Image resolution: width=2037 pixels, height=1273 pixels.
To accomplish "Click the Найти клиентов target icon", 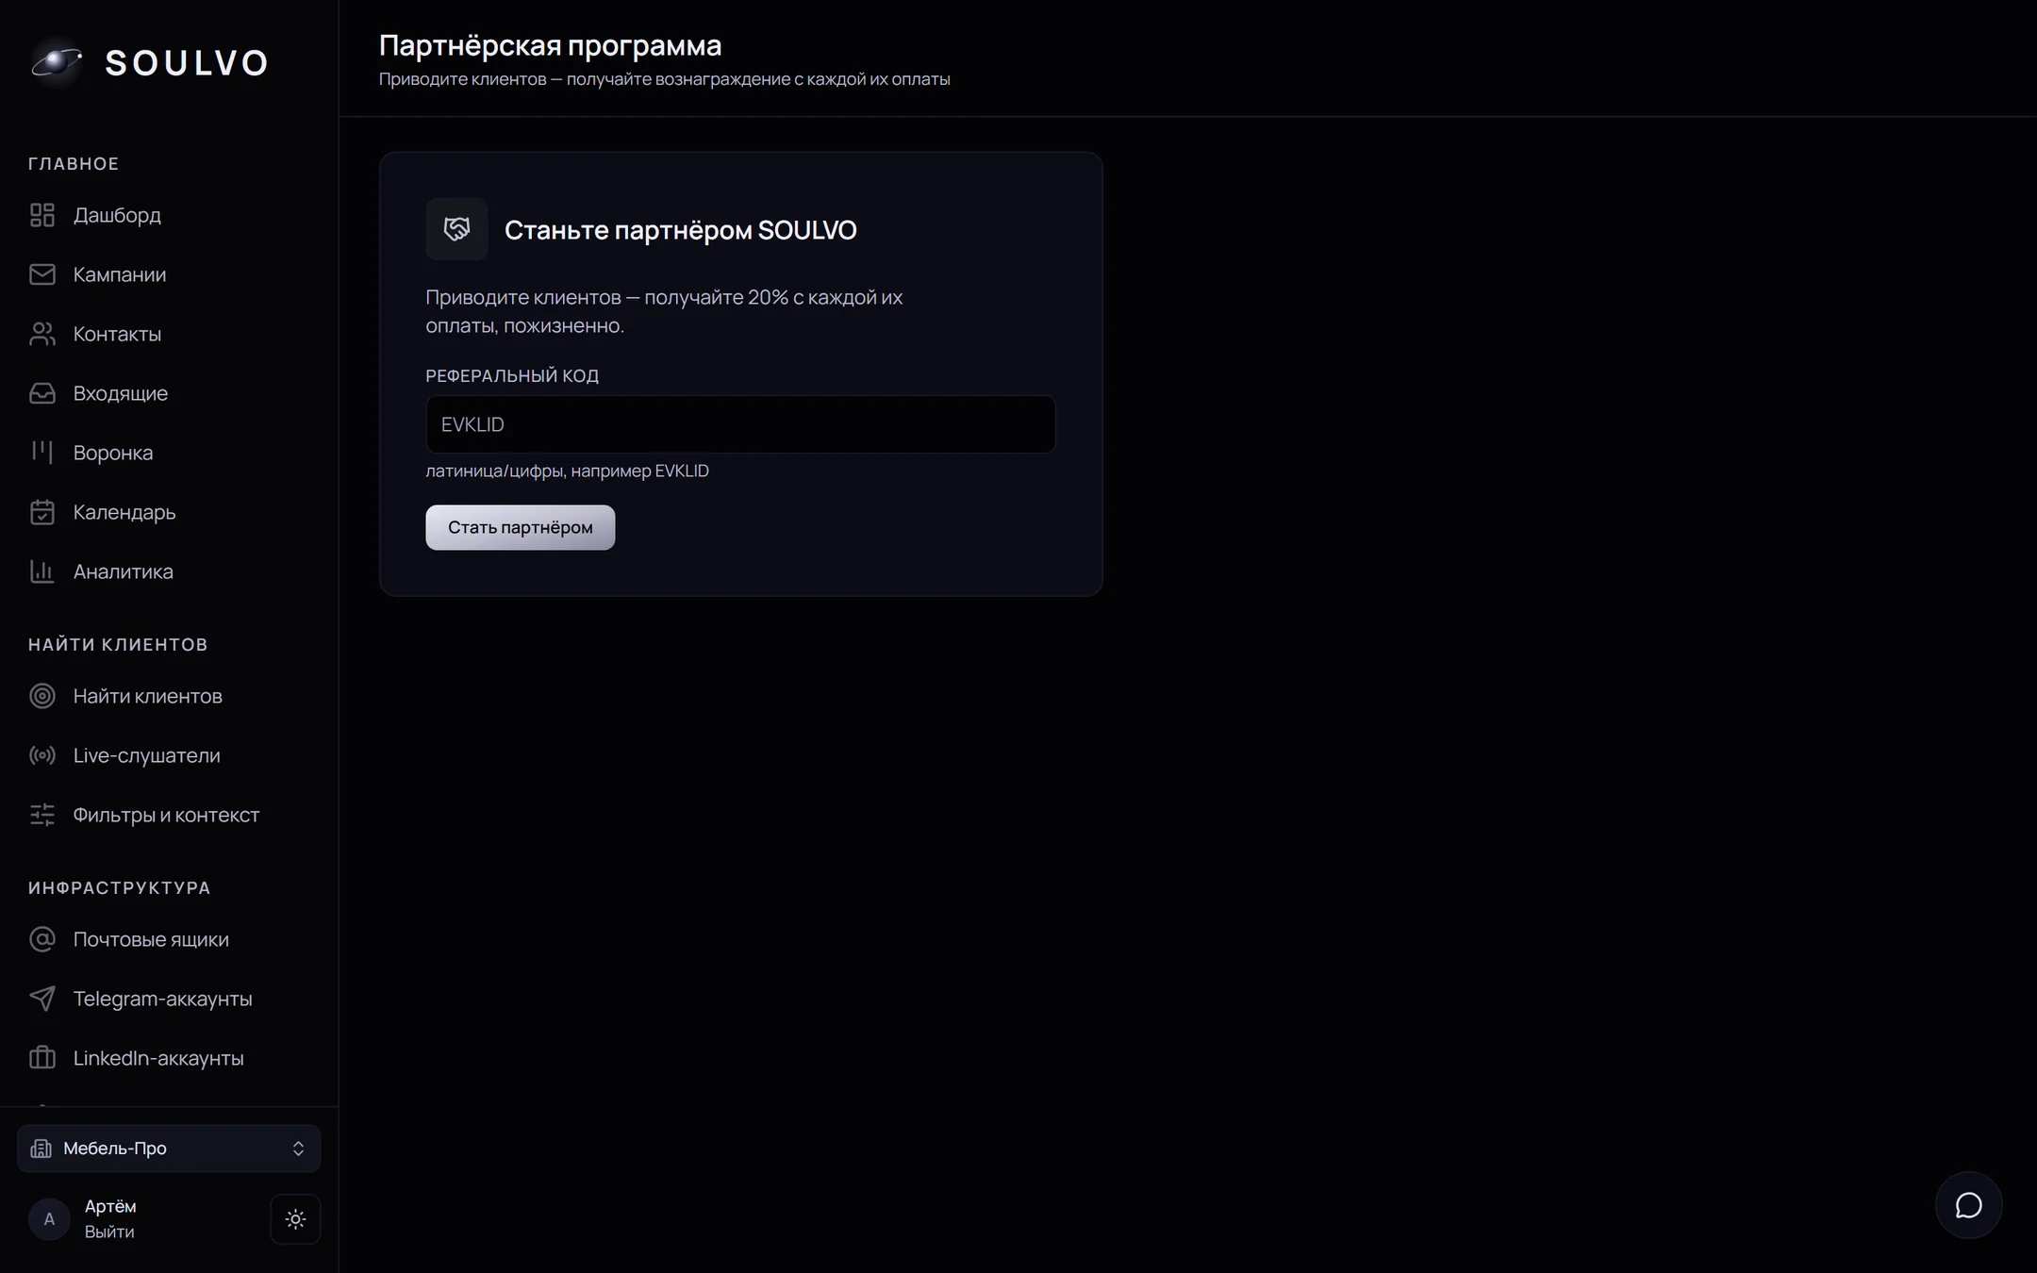I will 42,696.
